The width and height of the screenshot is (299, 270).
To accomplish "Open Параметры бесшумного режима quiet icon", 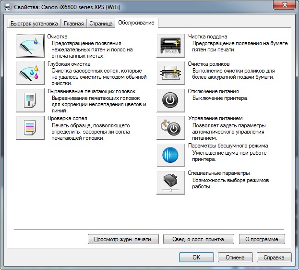I will click(x=171, y=155).
